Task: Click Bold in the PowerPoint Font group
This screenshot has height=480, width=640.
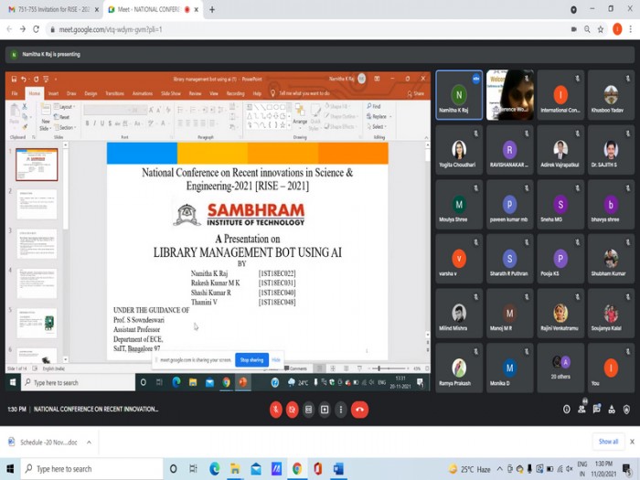Action: pos(88,123)
